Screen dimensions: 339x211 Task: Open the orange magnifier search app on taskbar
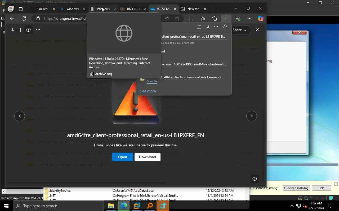(x=150, y=206)
